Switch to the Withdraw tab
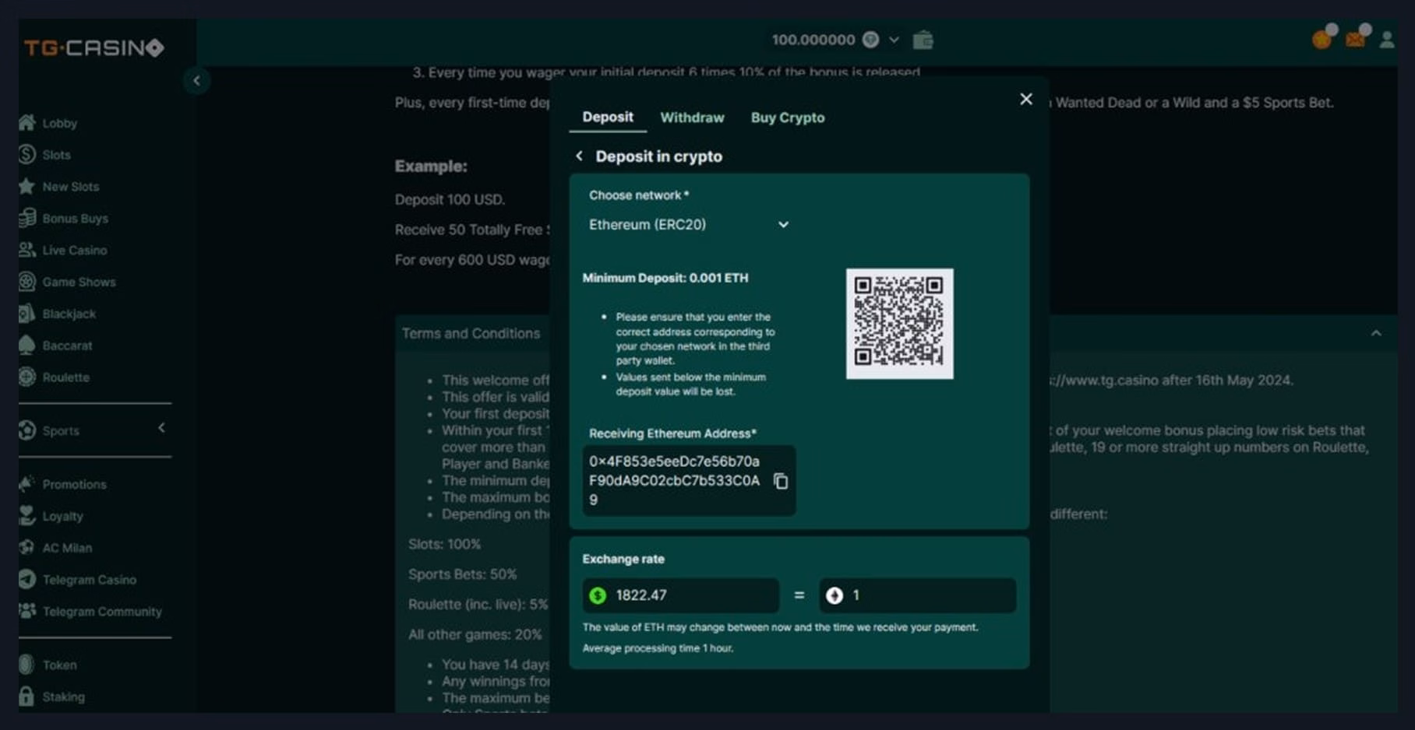Viewport: 1415px width, 730px height. click(x=692, y=118)
